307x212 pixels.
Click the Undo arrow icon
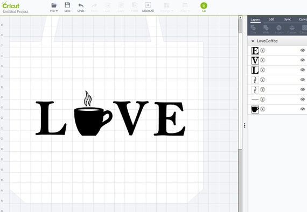[81, 5]
